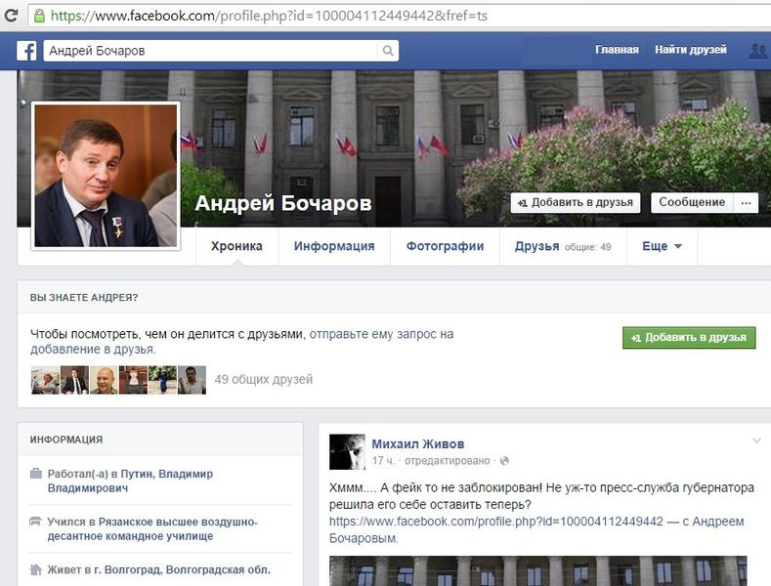Image resolution: width=771 pixels, height=586 pixels.
Task: Open Михаил Живов profile link
Action: click(x=418, y=444)
